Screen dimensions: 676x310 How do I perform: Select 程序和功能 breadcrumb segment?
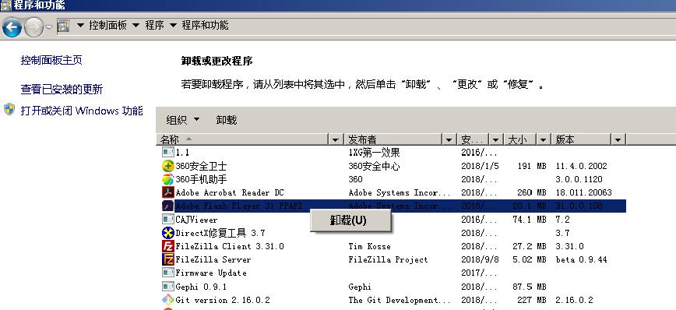pyautogui.click(x=205, y=26)
